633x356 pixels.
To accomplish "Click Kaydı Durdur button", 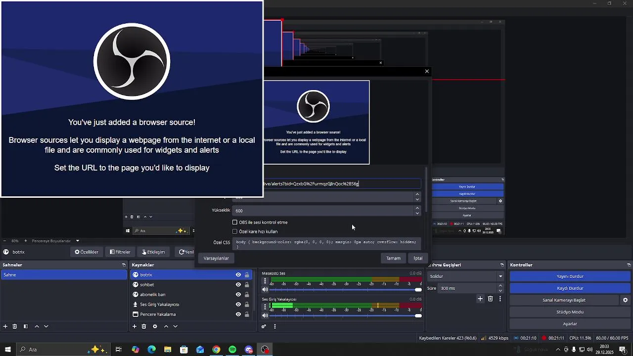I will point(570,288).
